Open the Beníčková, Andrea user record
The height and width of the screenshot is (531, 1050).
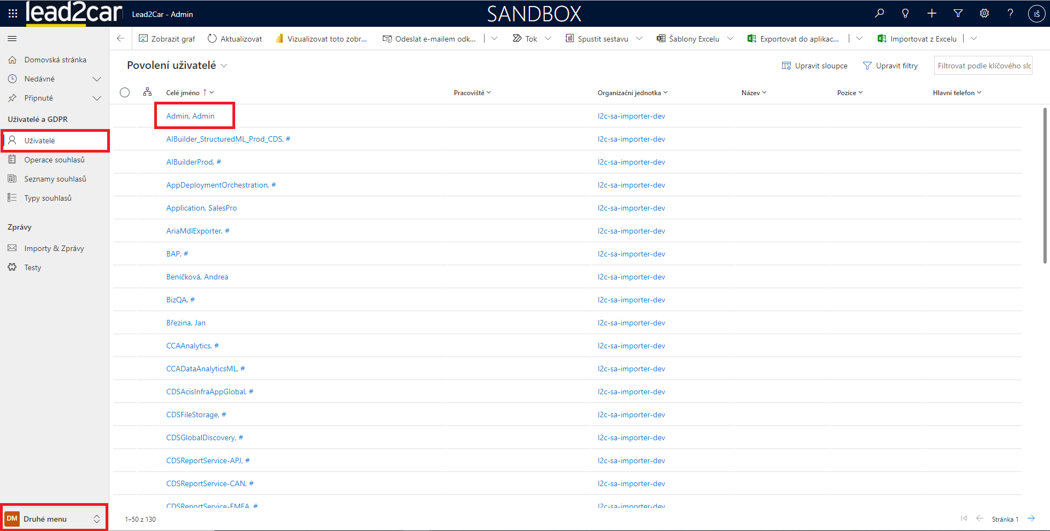click(x=197, y=277)
